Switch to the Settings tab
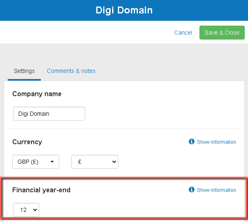 tap(24, 71)
